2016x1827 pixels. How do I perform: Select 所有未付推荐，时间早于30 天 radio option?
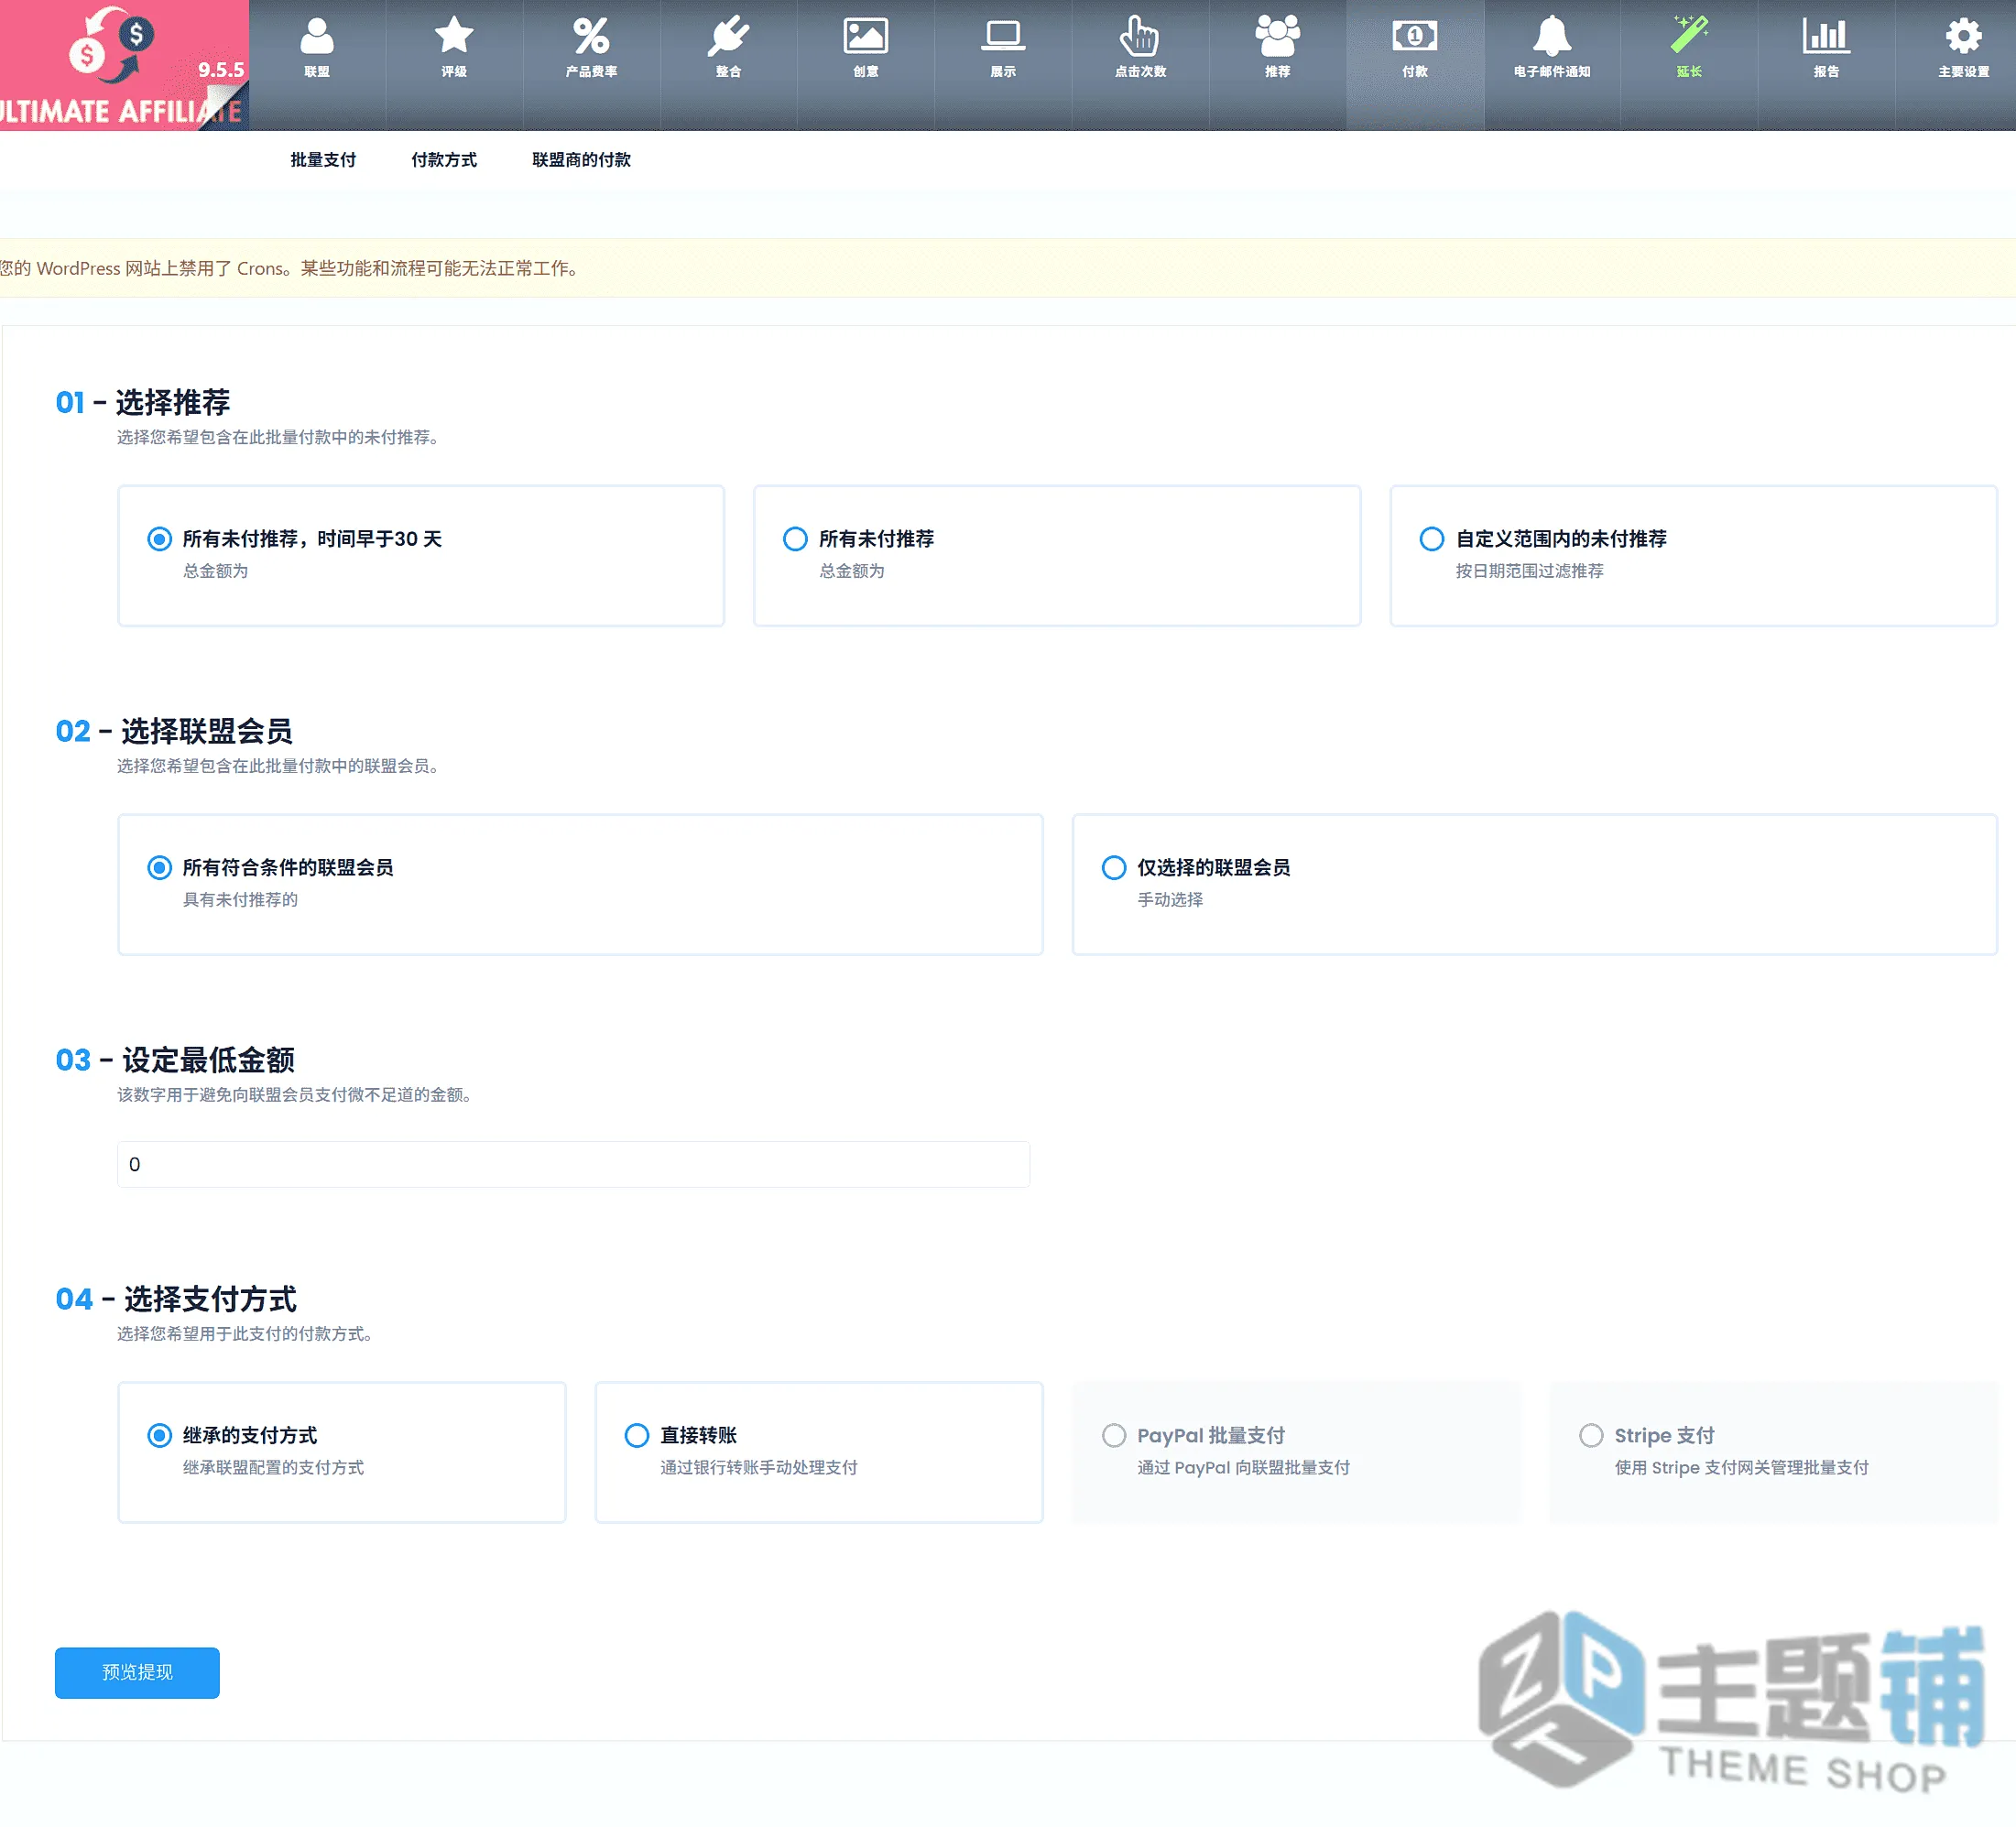[x=159, y=539]
